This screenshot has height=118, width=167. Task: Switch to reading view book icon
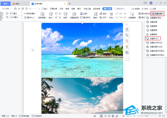(x=109, y=116)
